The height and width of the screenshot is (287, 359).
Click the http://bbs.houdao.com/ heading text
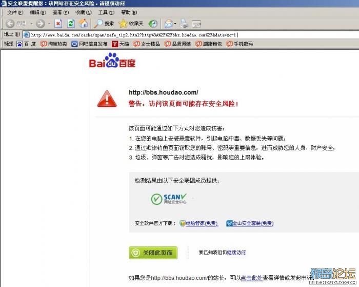point(164,92)
